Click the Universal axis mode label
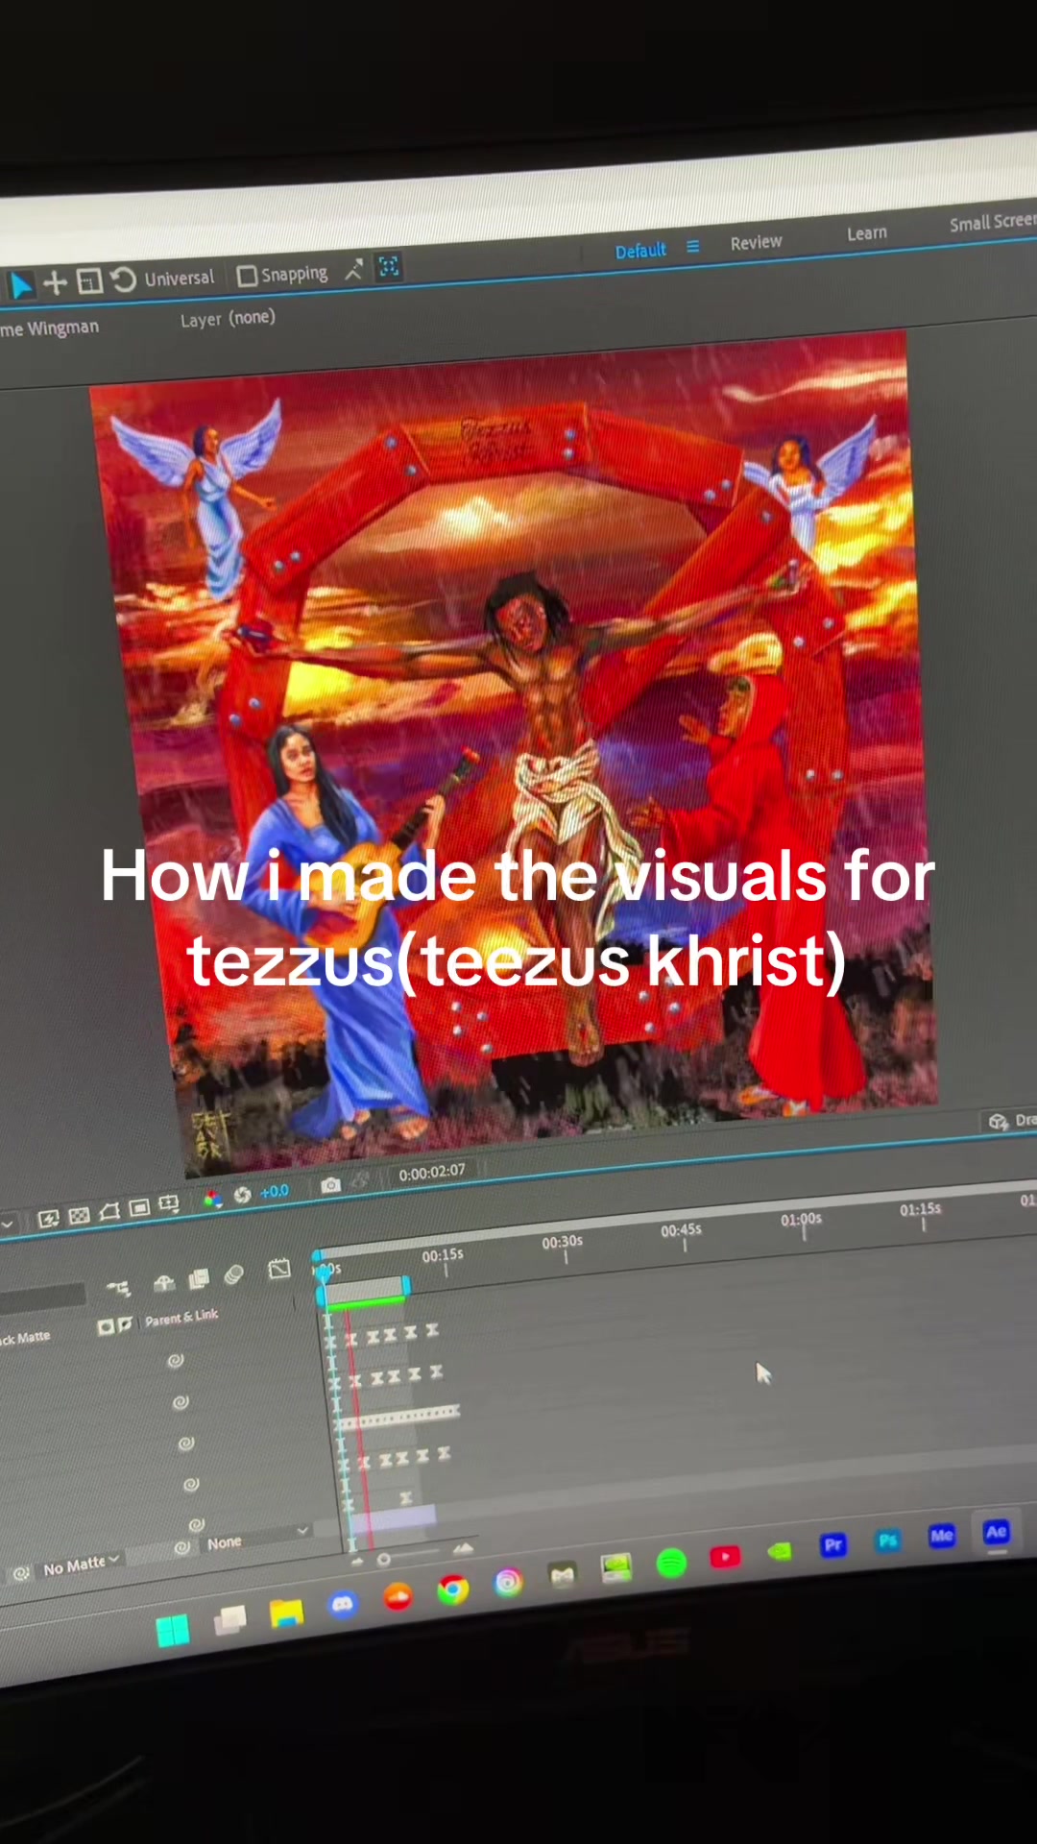Viewport: 1037px width, 1844px height. 179,279
